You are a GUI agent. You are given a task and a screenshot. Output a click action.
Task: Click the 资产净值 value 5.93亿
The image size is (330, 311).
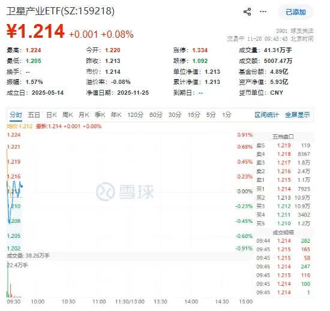coord(279,82)
